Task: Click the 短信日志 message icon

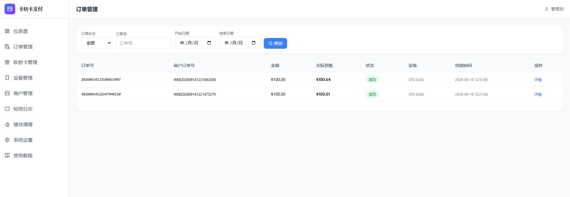Action: point(7,109)
